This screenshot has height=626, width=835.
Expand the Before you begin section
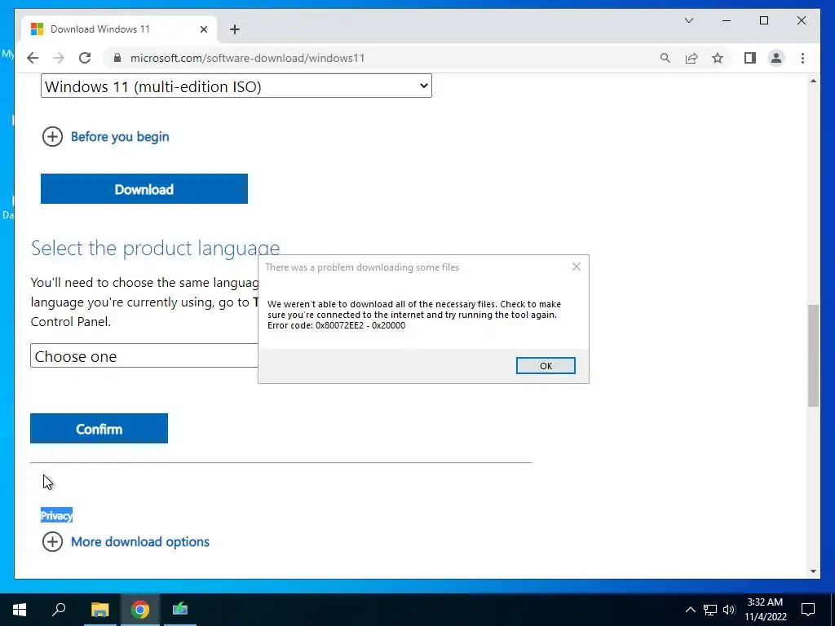(x=105, y=137)
